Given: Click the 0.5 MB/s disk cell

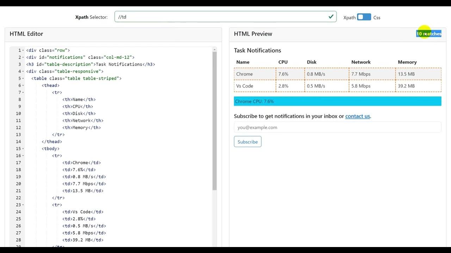Looking at the screenshot, I should coord(327,86).
